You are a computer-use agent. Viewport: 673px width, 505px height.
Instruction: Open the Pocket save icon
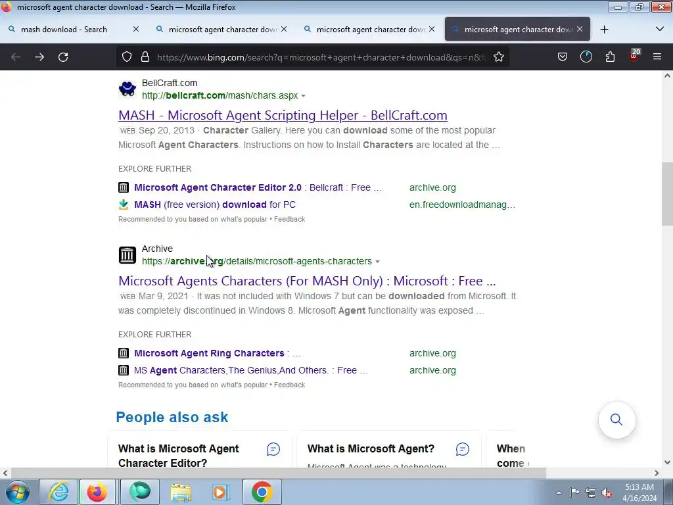click(x=563, y=57)
